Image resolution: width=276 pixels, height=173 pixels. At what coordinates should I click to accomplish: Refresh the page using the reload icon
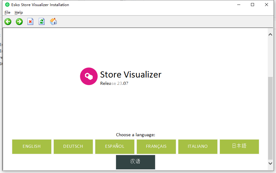[42, 22]
